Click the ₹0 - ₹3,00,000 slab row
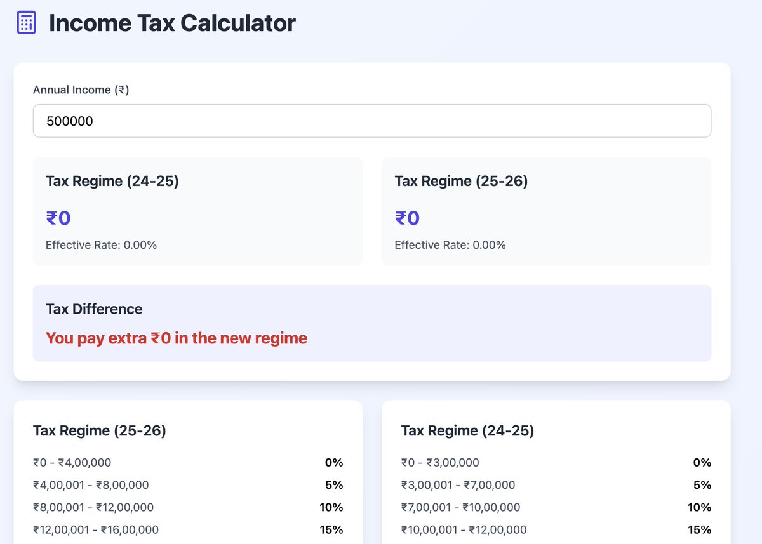 coord(556,463)
